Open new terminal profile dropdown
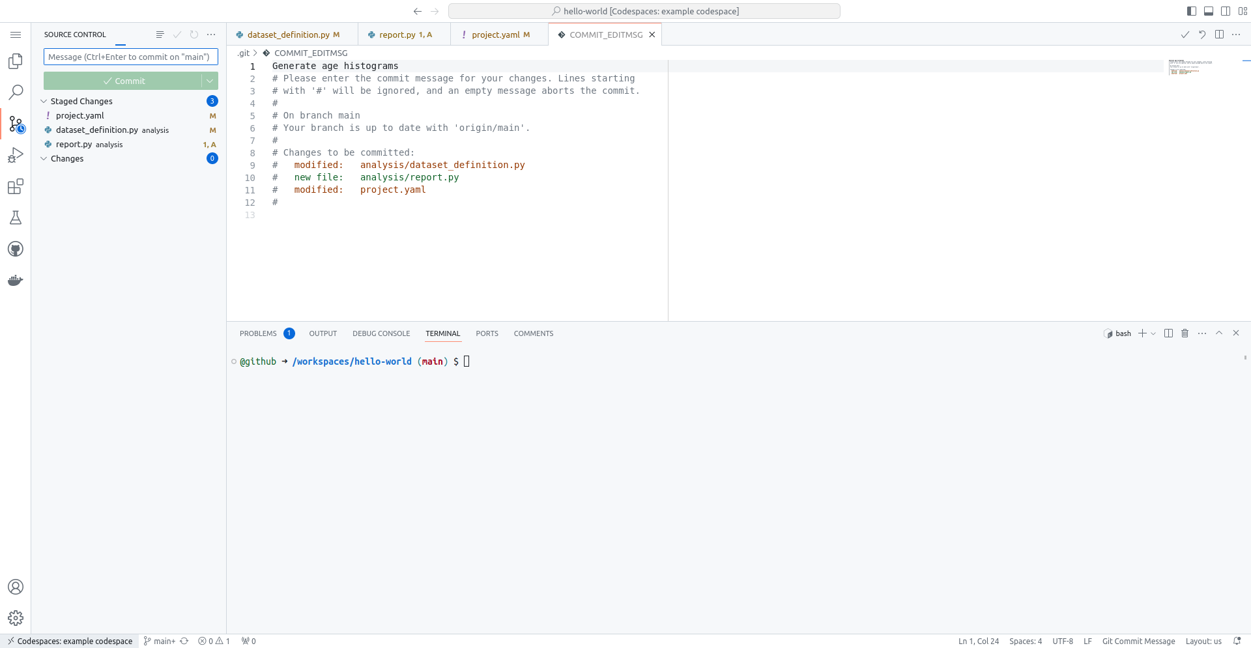Screen dimensions: 1251x648 pos(1153,333)
